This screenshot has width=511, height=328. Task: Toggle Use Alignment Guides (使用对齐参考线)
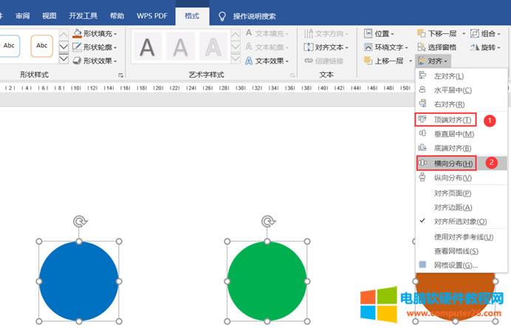pos(462,236)
